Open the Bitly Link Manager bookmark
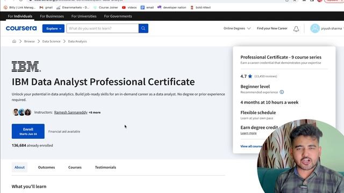 19,8
